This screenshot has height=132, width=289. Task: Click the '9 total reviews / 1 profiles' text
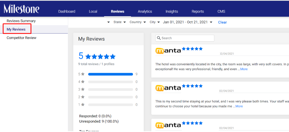click(x=96, y=64)
